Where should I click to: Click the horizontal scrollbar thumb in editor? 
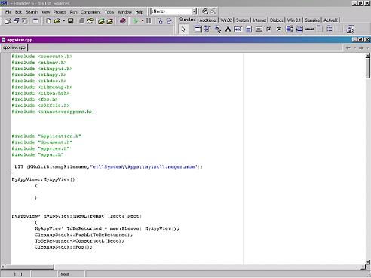click(x=29, y=267)
